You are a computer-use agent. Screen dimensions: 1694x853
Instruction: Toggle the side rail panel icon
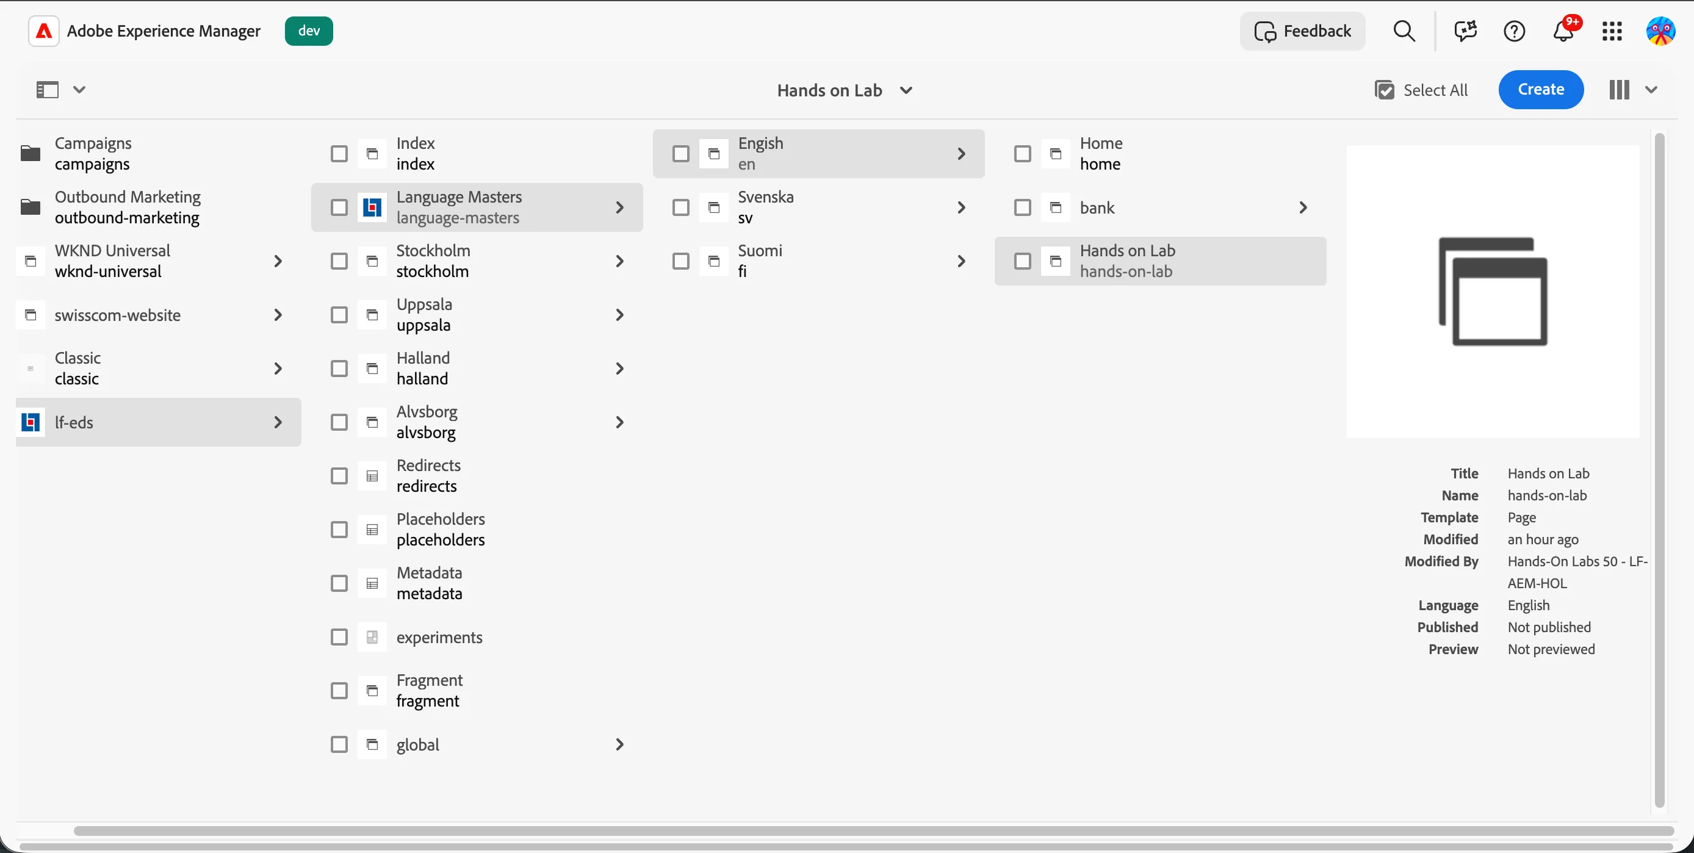[x=48, y=90]
